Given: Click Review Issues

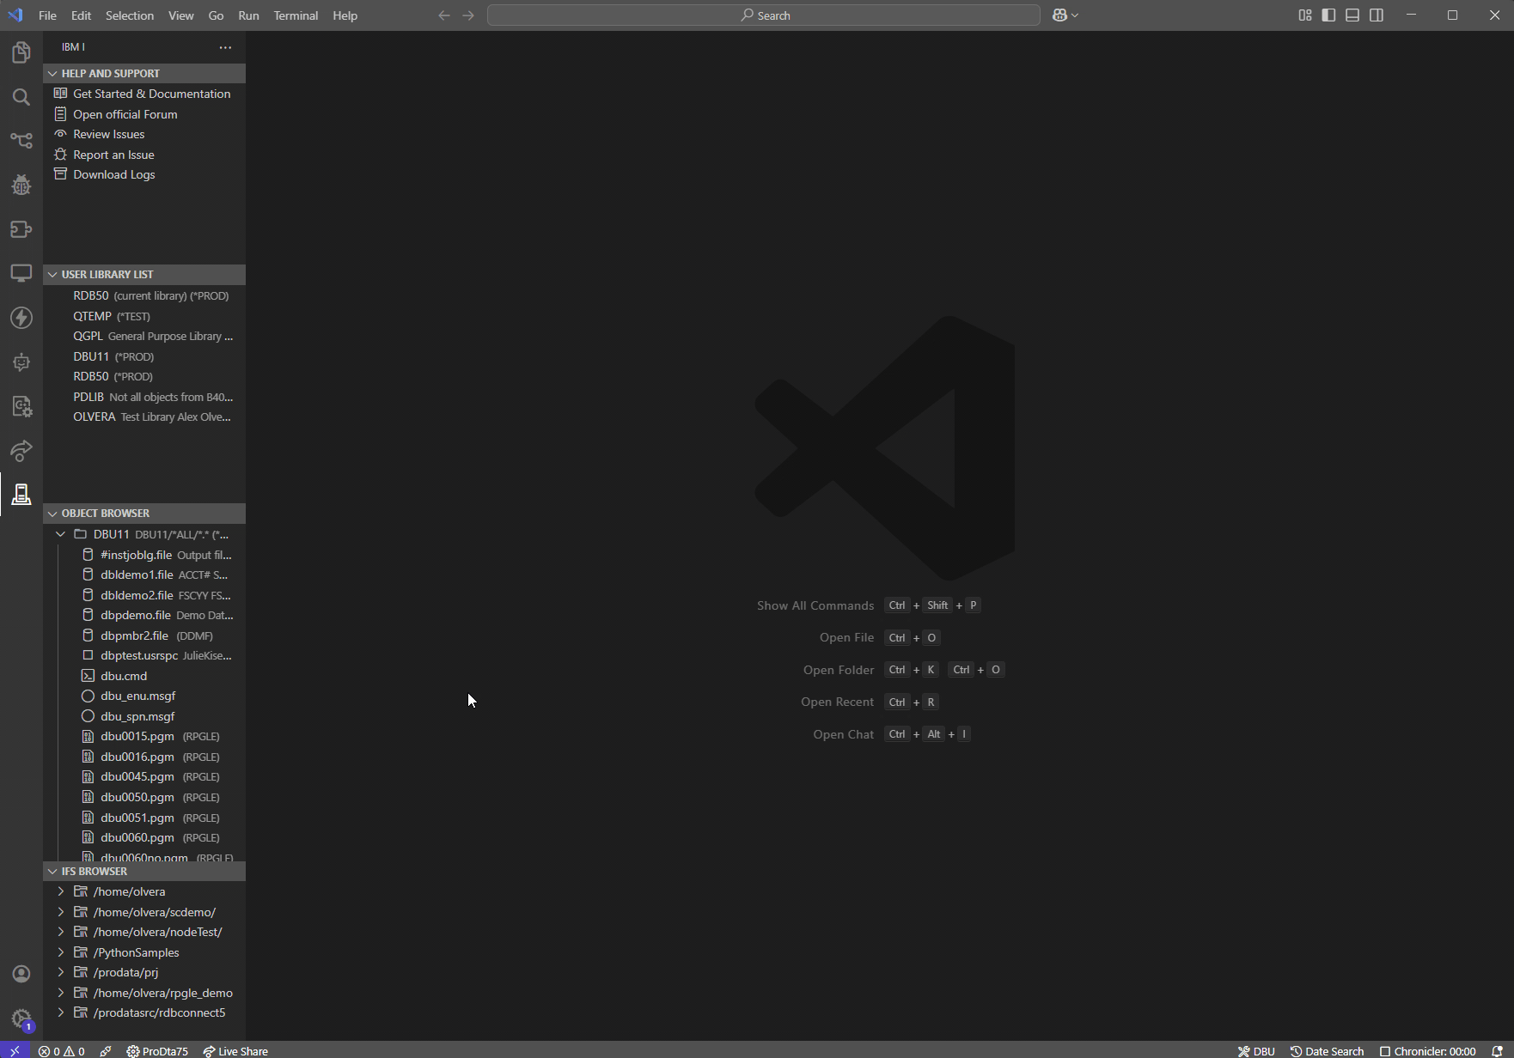Looking at the screenshot, I should tap(144, 134).
